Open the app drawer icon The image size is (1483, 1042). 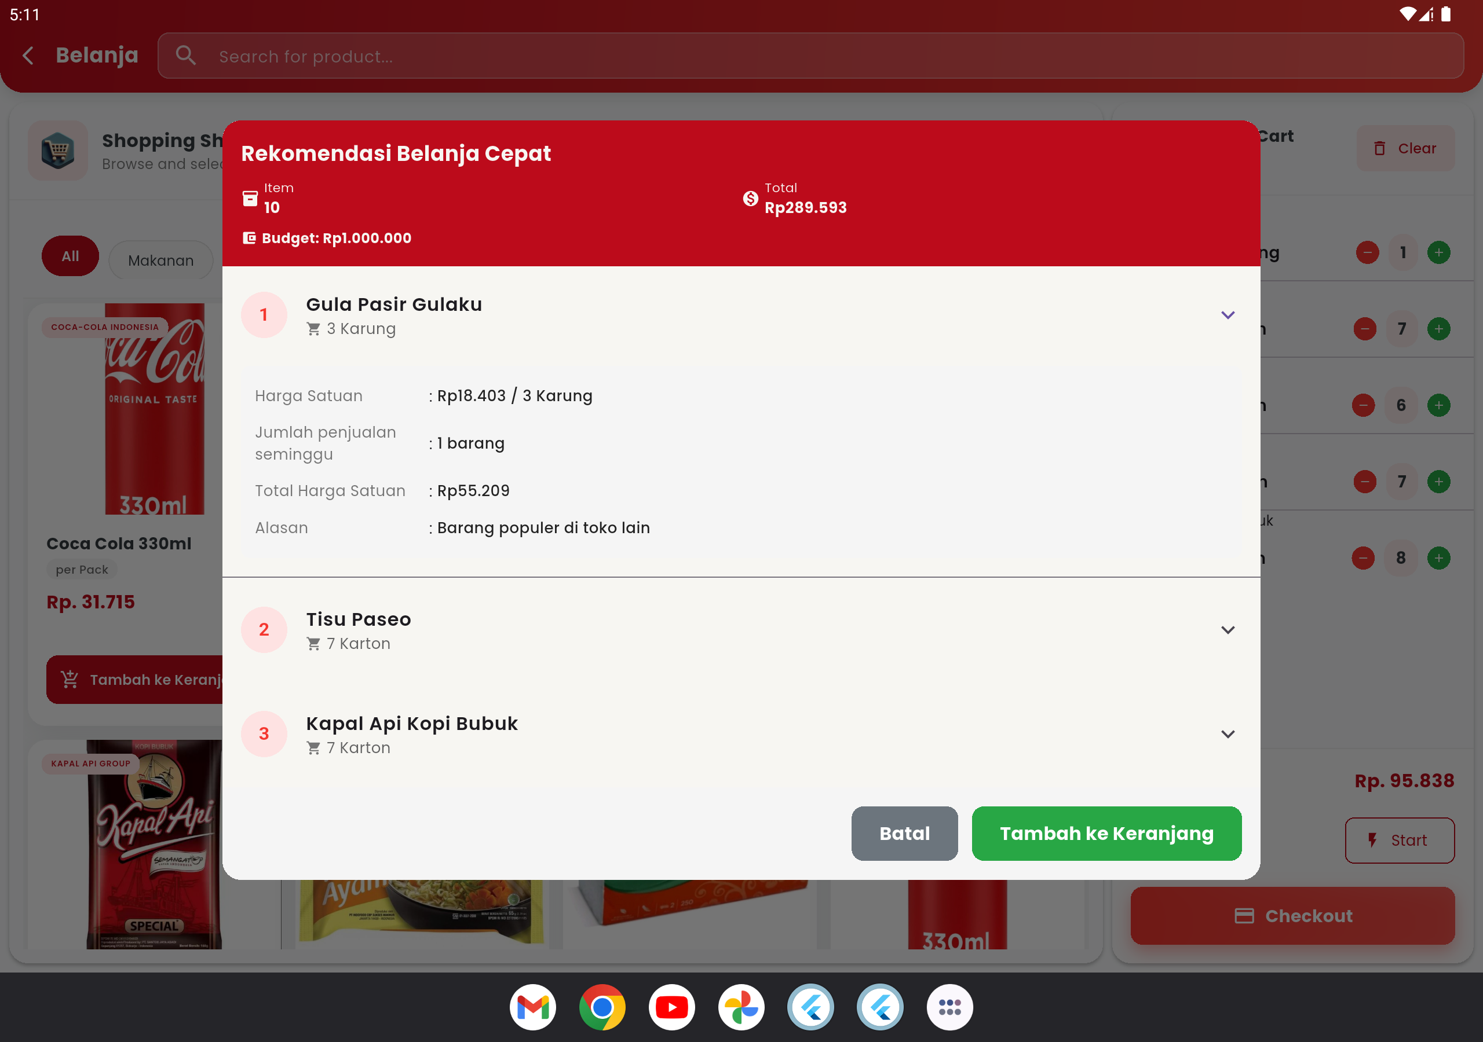tap(949, 1007)
